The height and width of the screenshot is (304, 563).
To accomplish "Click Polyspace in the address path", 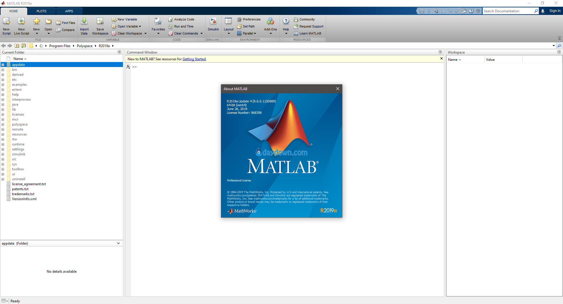I will 84,46.
